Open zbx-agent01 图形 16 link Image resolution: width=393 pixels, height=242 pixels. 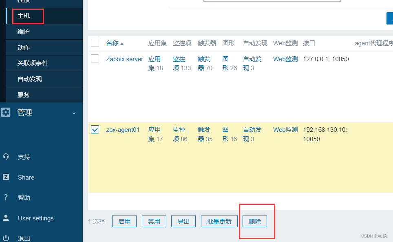[230, 134]
